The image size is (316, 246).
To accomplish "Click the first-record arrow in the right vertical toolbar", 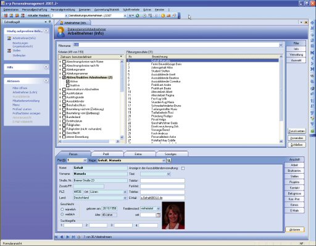I will [x=312, y=53].
